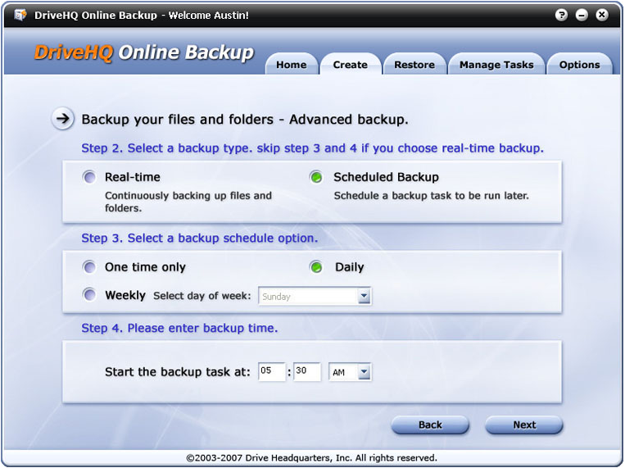The width and height of the screenshot is (625, 468).
Task: Select the Scheduled Backup radio button
Action: click(316, 177)
